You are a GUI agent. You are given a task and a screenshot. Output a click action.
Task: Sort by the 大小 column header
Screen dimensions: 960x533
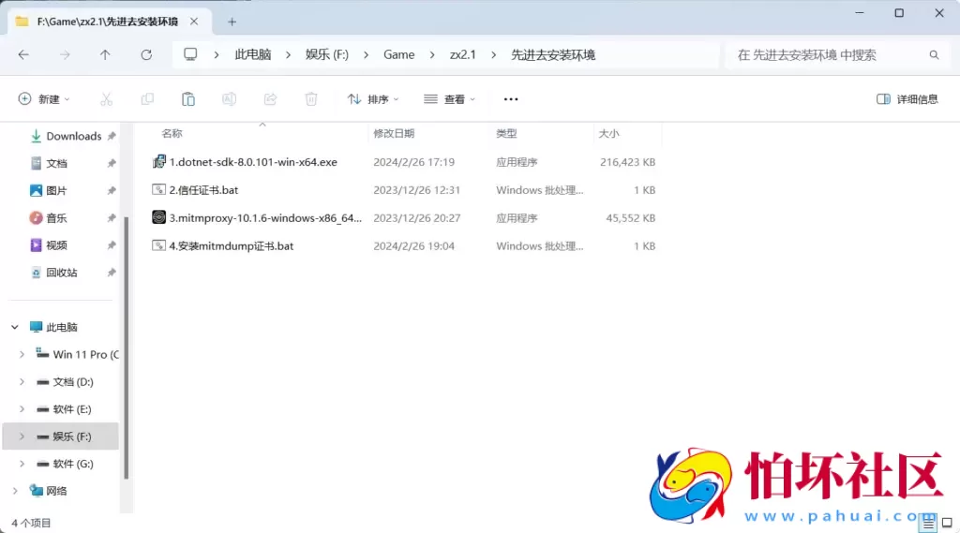coord(608,133)
